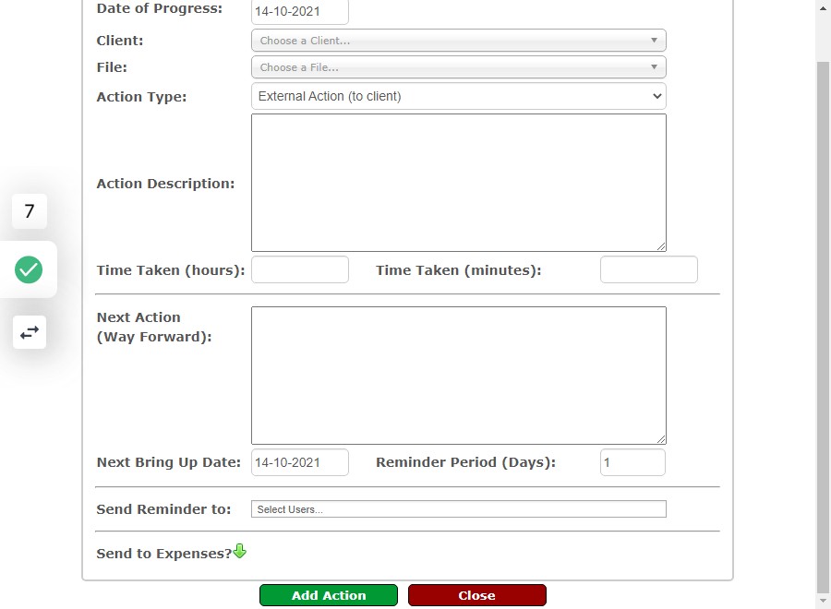Click the green checkmark icon in sidebar

29,269
